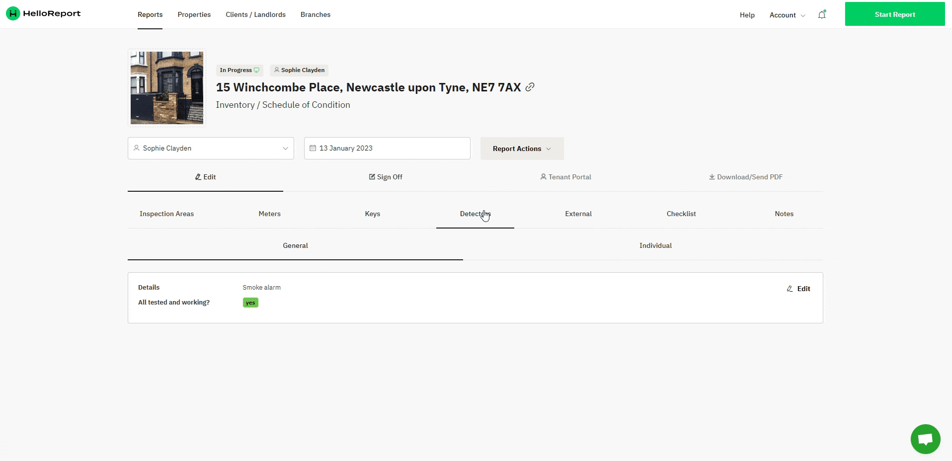Viewport: 952px width, 461px height.
Task: Click the Sophie Clayden user tag
Action: pyautogui.click(x=299, y=70)
